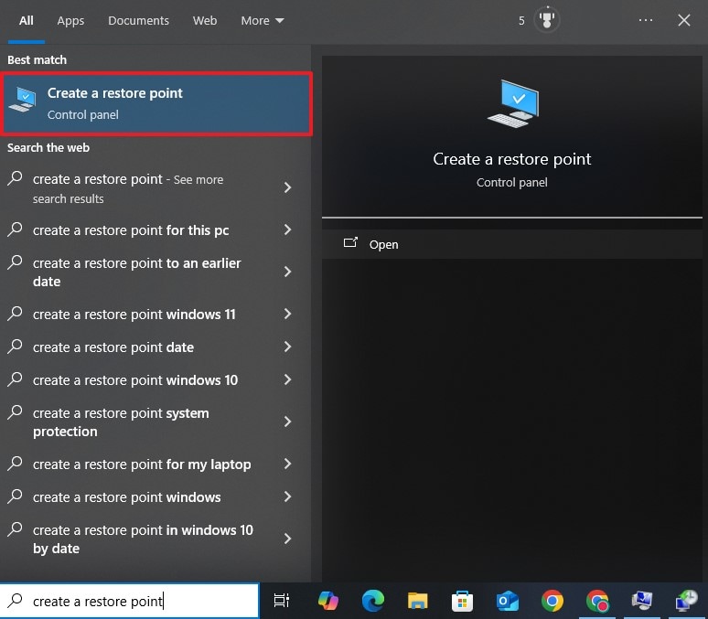The image size is (708, 619).
Task: Switch to the Documents tab
Action: tap(138, 21)
